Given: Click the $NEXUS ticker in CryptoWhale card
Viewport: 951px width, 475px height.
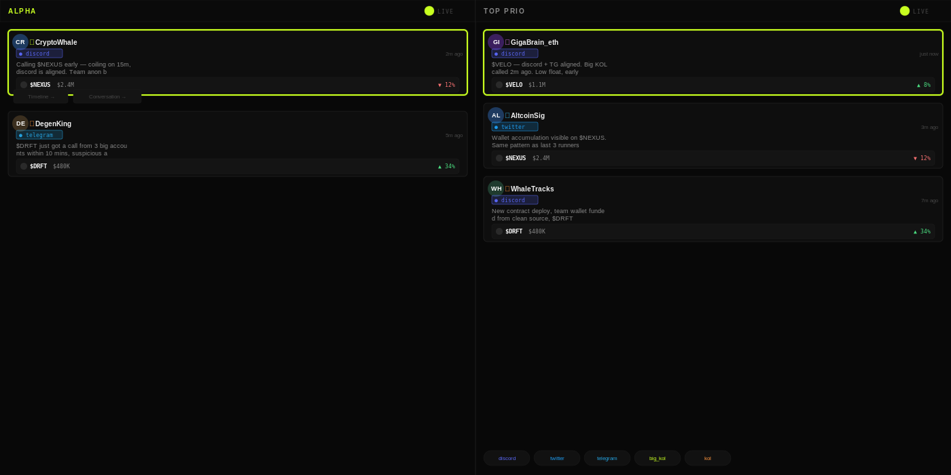Looking at the screenshot, I should (40, 85).
